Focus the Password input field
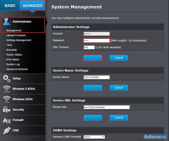 pyautogui.click(x=96, y=40)
